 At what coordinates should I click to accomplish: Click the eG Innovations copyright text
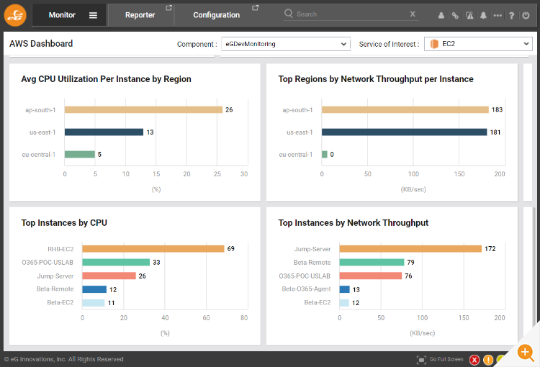click(63, 359)
